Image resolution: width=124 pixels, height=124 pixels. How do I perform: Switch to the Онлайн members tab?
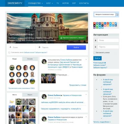30,59
